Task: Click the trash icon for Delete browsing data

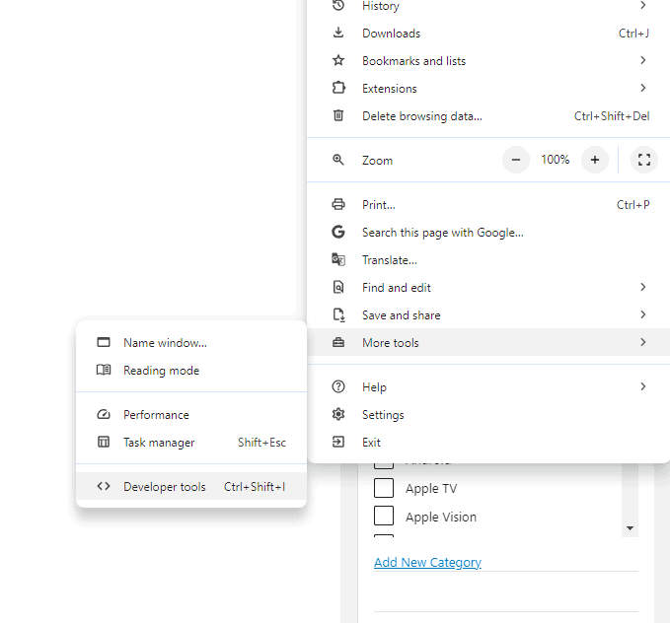Action: [x=338, y=116]
